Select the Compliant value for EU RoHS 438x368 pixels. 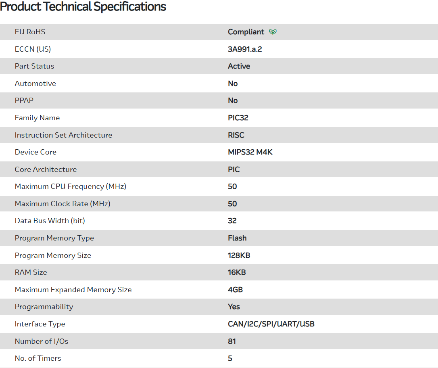point(246,32)
